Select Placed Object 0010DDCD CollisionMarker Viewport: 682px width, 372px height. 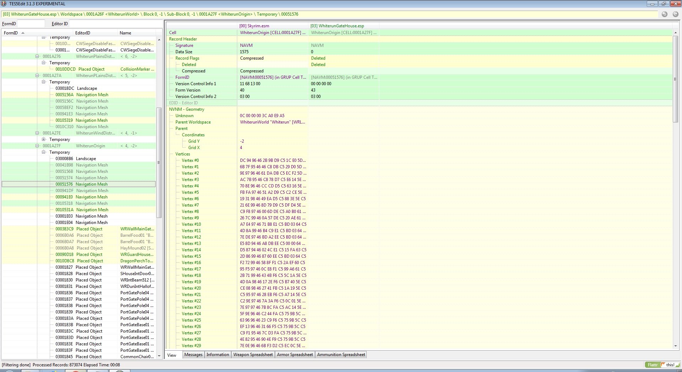(x=79, y=69)
